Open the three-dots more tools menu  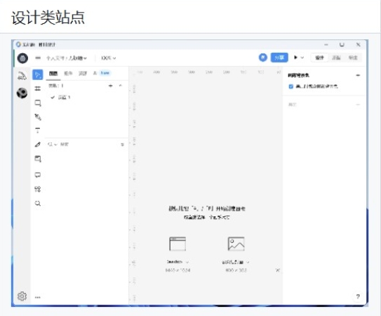(x=38, y=297)
